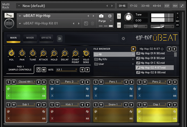Open the Kit 1 kits dropdown
This screenshot has height=127, width=187.
66,70
